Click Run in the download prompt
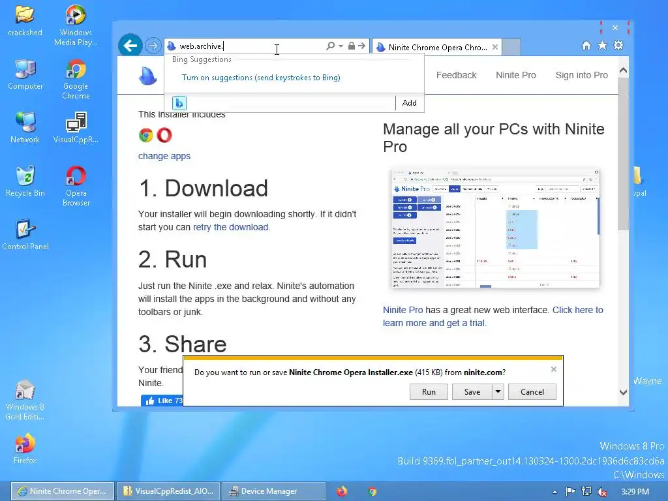This screenshot has height=501, width=668. 429,392
